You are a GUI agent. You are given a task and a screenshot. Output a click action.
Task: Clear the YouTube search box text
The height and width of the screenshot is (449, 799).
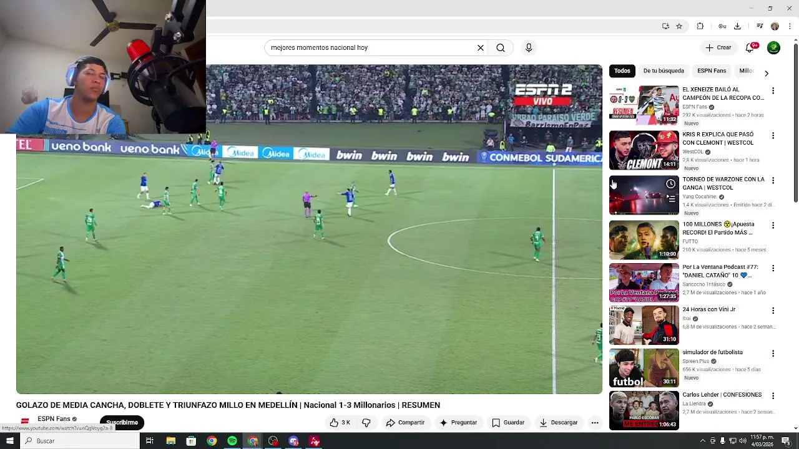pyautogui.click(x=481, y=47)
